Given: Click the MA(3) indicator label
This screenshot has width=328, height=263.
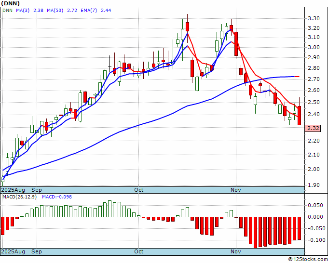Looking at the screenshot, I should [x=23, y=11].
